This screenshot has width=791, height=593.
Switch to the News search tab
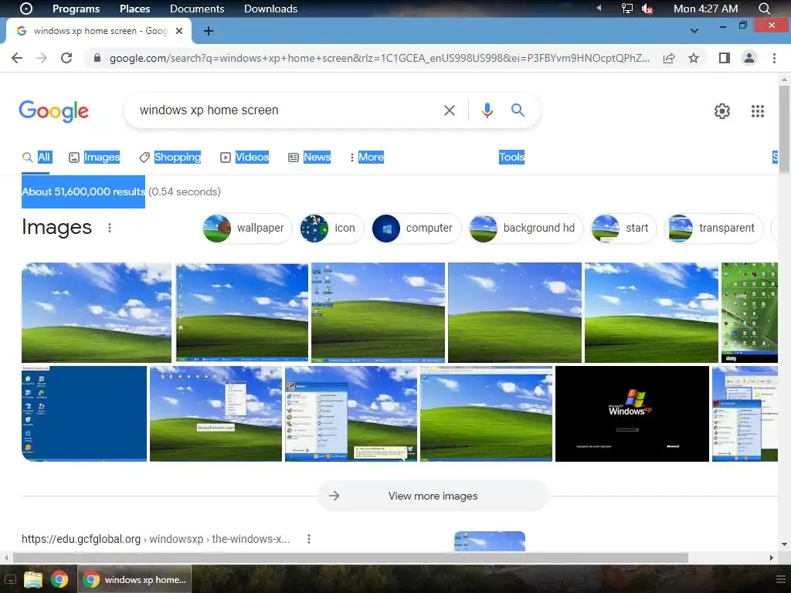point(309,158)
